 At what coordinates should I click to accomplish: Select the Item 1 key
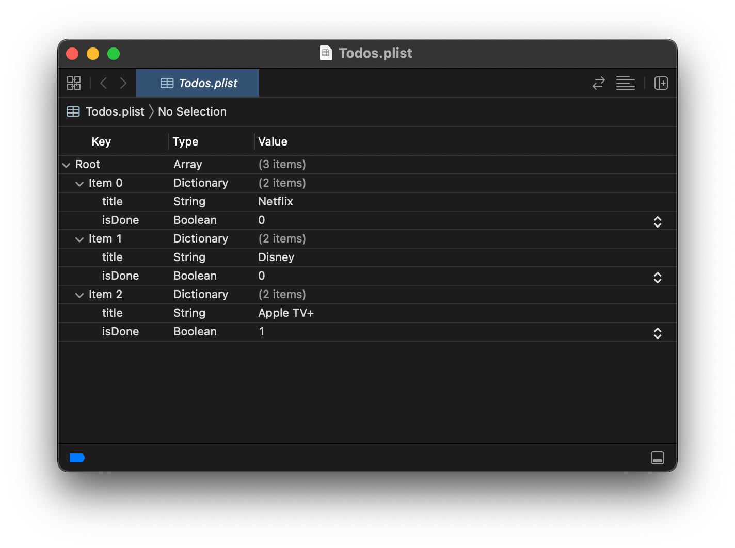pyautogui.click(x=105, y=238)
